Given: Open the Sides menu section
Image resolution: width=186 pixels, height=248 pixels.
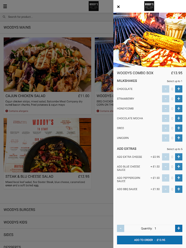Looking at the screenshot, I should coord(57,235).
